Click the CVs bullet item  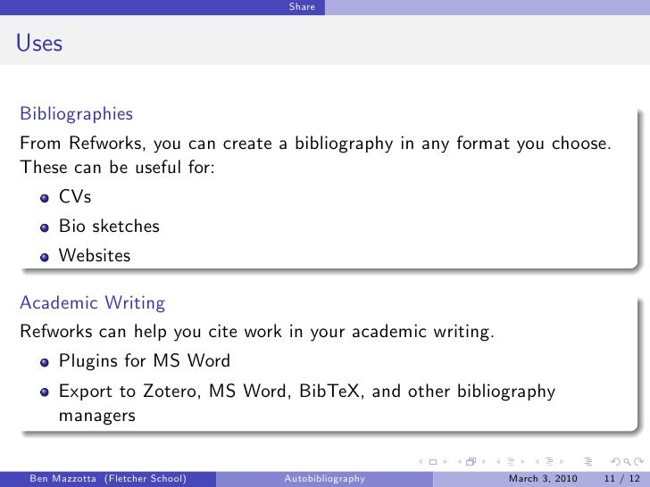[x=75, y=196]
